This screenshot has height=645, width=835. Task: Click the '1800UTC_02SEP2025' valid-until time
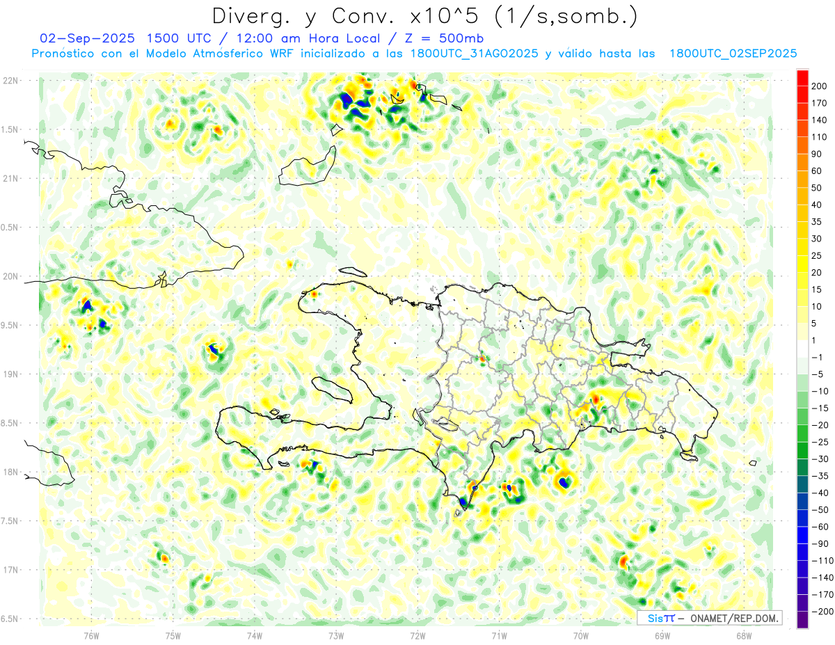733,54
